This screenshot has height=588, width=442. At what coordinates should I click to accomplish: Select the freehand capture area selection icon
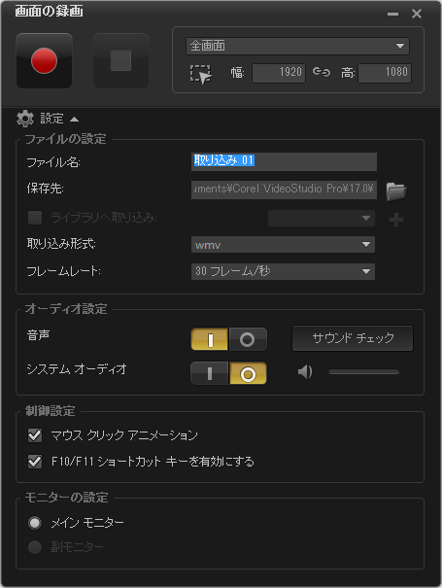click(201, 75)
